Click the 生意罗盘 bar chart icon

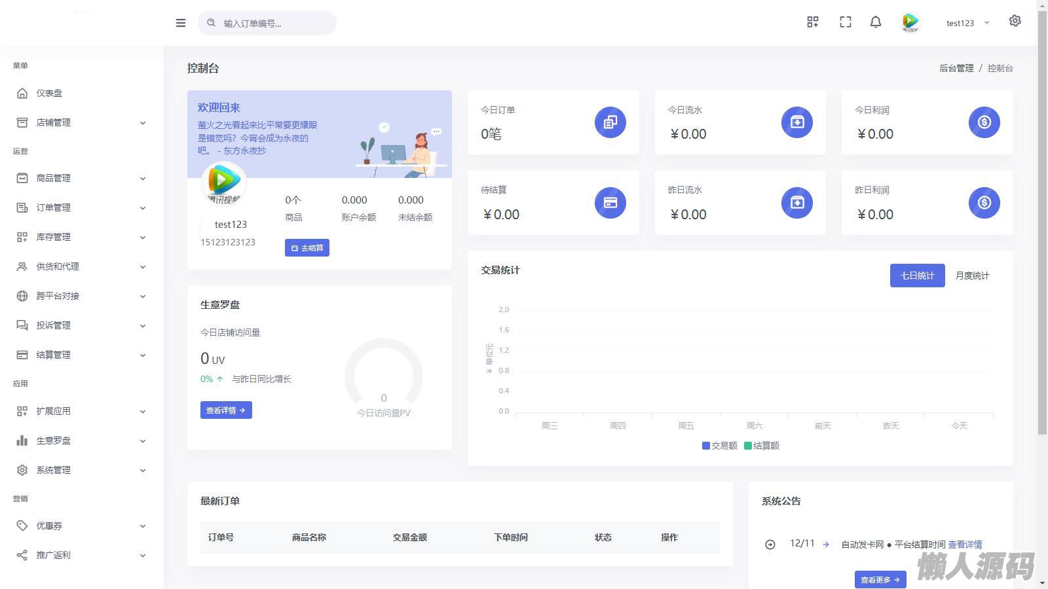22,440
